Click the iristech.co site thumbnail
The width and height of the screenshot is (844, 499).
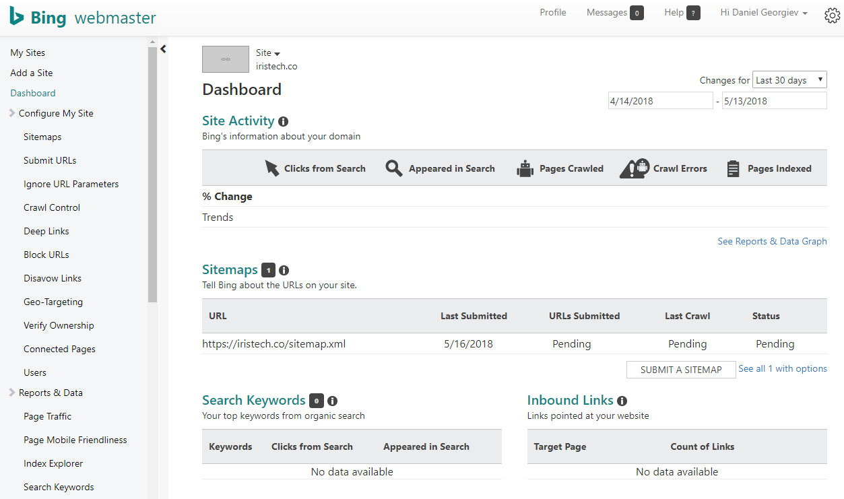(226, 59)
